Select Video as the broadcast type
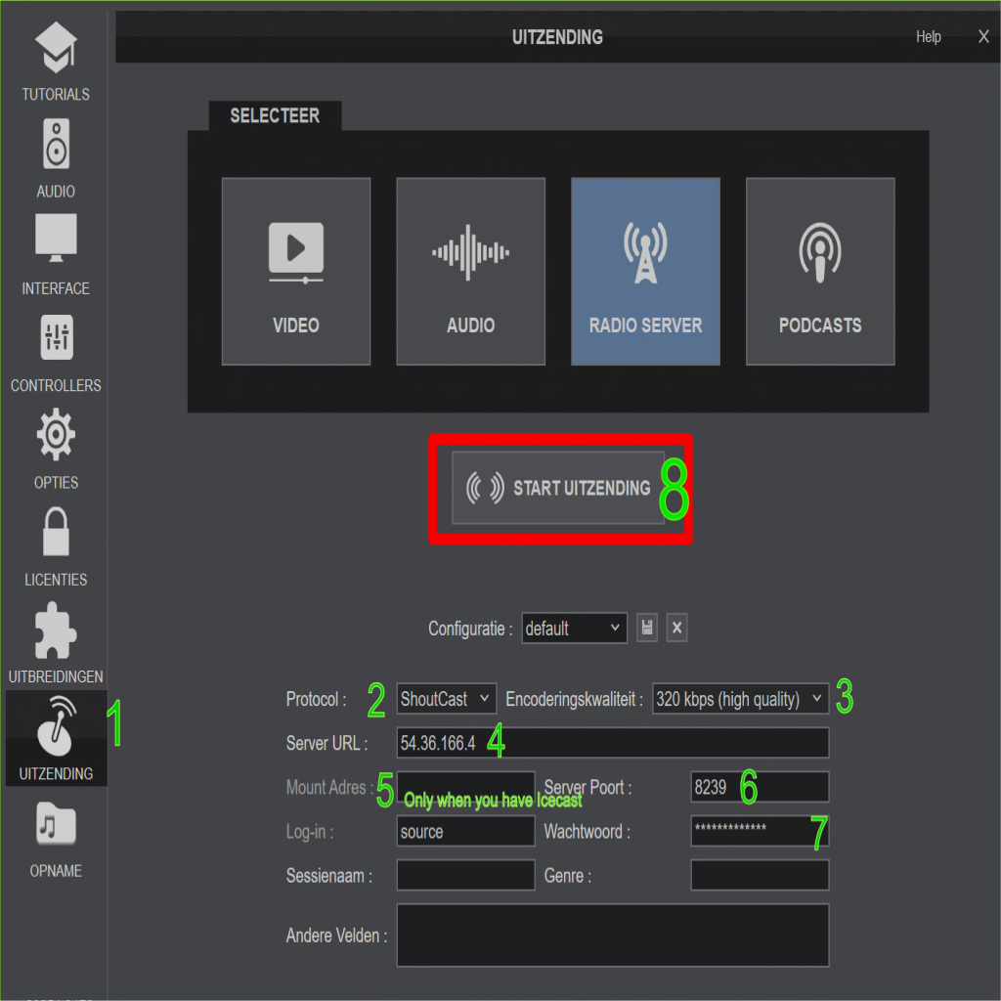 (x=295, y=272)
